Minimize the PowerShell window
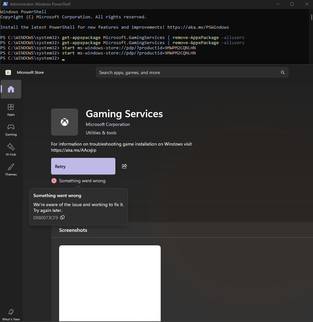 pos(278,4)
